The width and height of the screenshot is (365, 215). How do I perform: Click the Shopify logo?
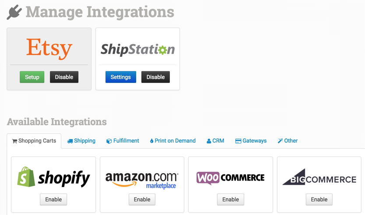click(x=53, y=177)
